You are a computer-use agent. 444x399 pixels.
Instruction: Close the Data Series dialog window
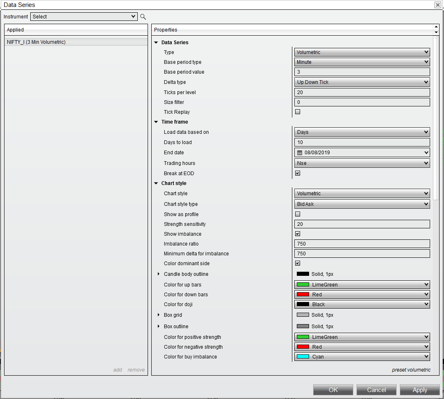437,5
